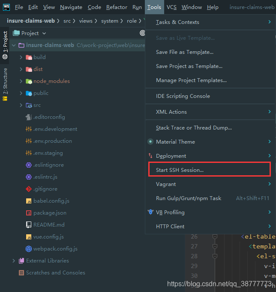This screenshot has width=276, height=292.
Task: Click the .eslintignore file icon
Action: click(29, 165)
